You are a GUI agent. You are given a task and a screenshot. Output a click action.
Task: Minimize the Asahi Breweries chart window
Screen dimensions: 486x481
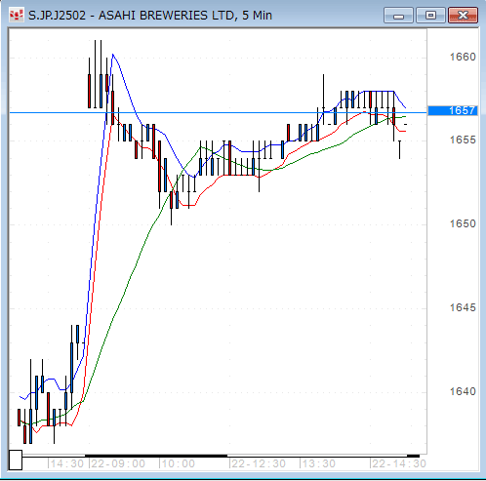(x=398, y=16)
